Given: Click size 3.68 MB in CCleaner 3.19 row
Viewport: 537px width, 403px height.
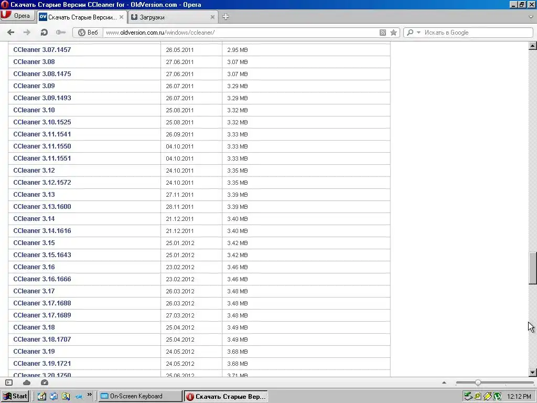Looking at the screenshot, I should click(238, 352).
